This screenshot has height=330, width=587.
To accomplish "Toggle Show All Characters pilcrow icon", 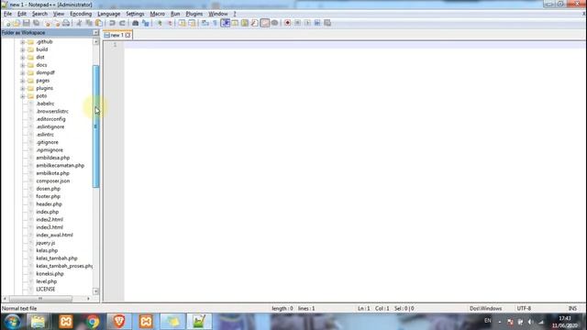I will point(215,23).
